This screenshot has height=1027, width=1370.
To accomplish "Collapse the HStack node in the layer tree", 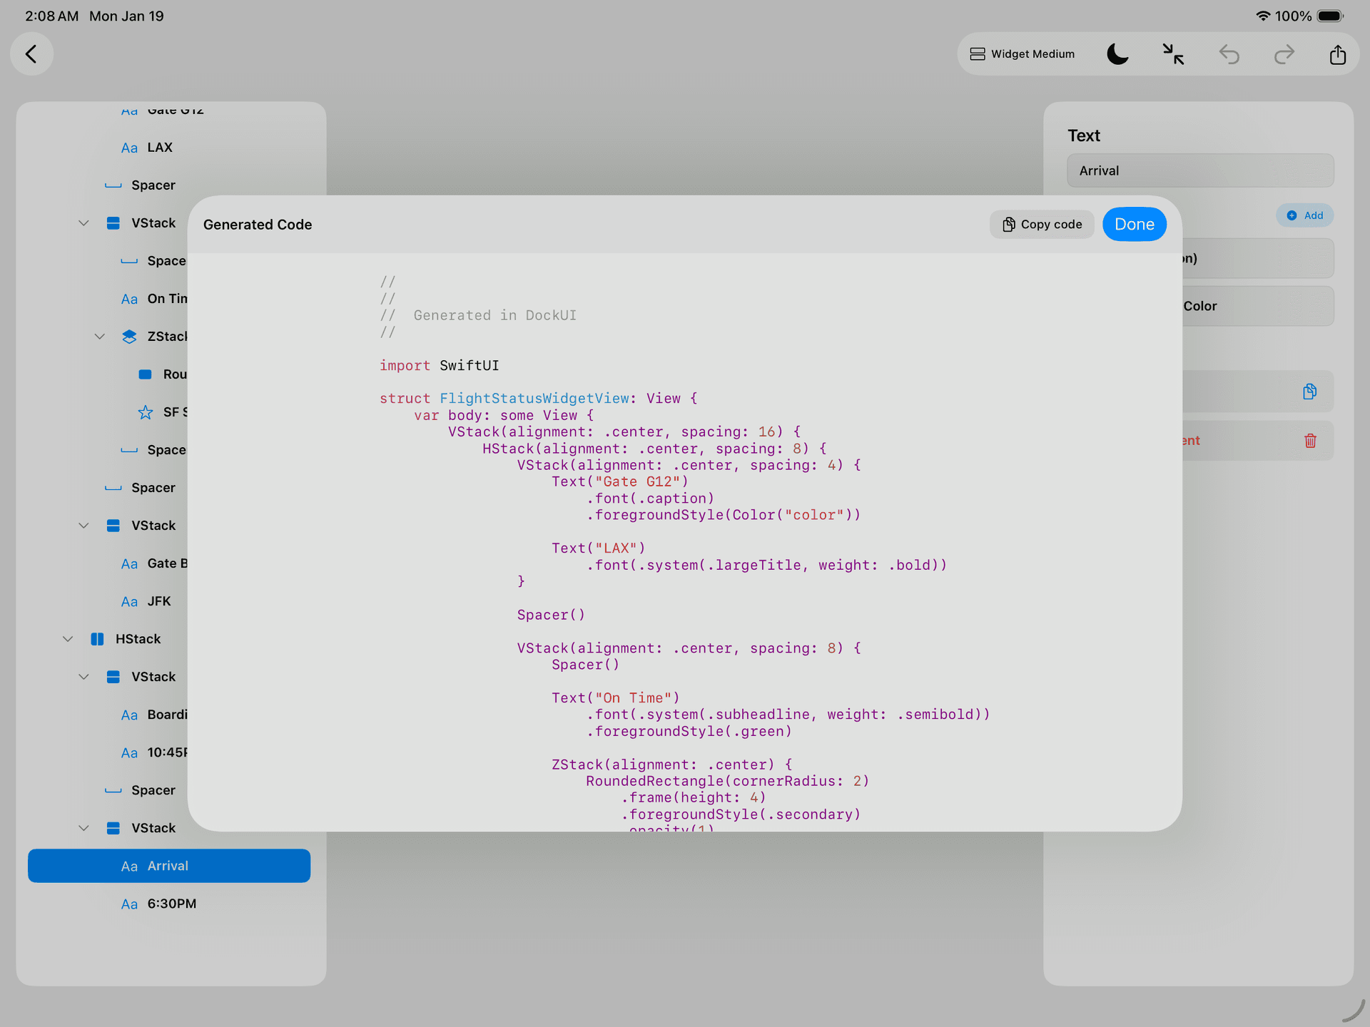I will [x=68, y=638].
